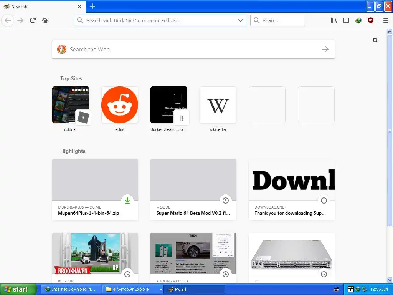Open a new tab with the plus button
The height and width of the screenshot is (295, 393).
coord(92,6)
